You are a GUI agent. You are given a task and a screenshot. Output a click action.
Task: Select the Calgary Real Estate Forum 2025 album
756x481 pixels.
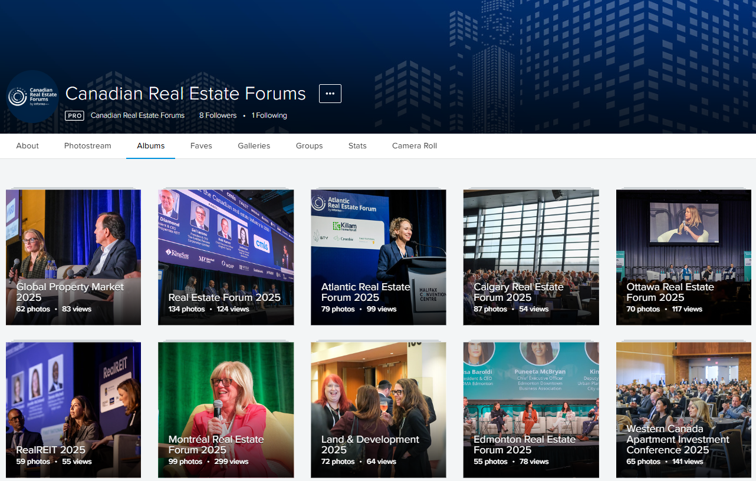tap(531, 257)
